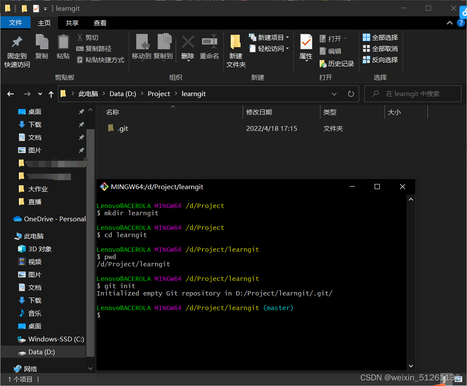This screenshot has height=386, width=467.
Task: Click Select none (全部取消)
Action: click(x=380, y=48)
